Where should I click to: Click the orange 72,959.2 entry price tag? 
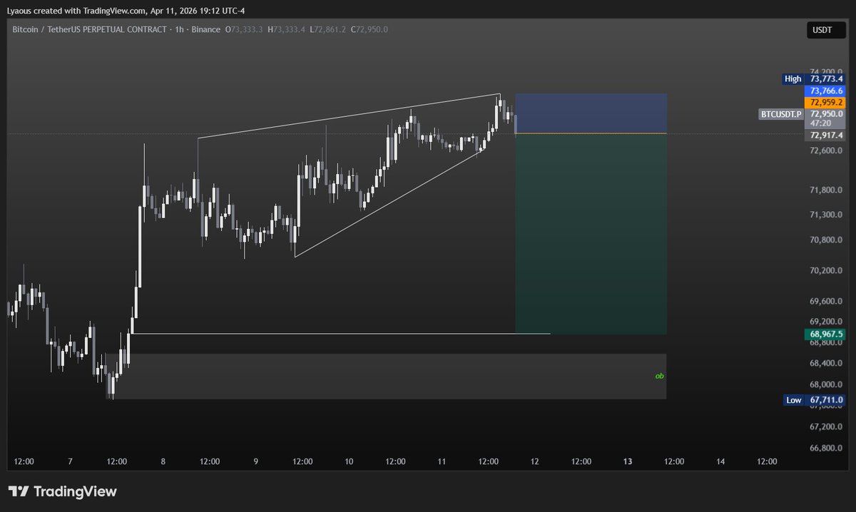click(x=826, y=103)
